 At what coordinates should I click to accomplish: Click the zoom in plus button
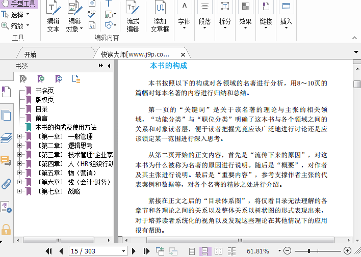click(x=347, y=251)
